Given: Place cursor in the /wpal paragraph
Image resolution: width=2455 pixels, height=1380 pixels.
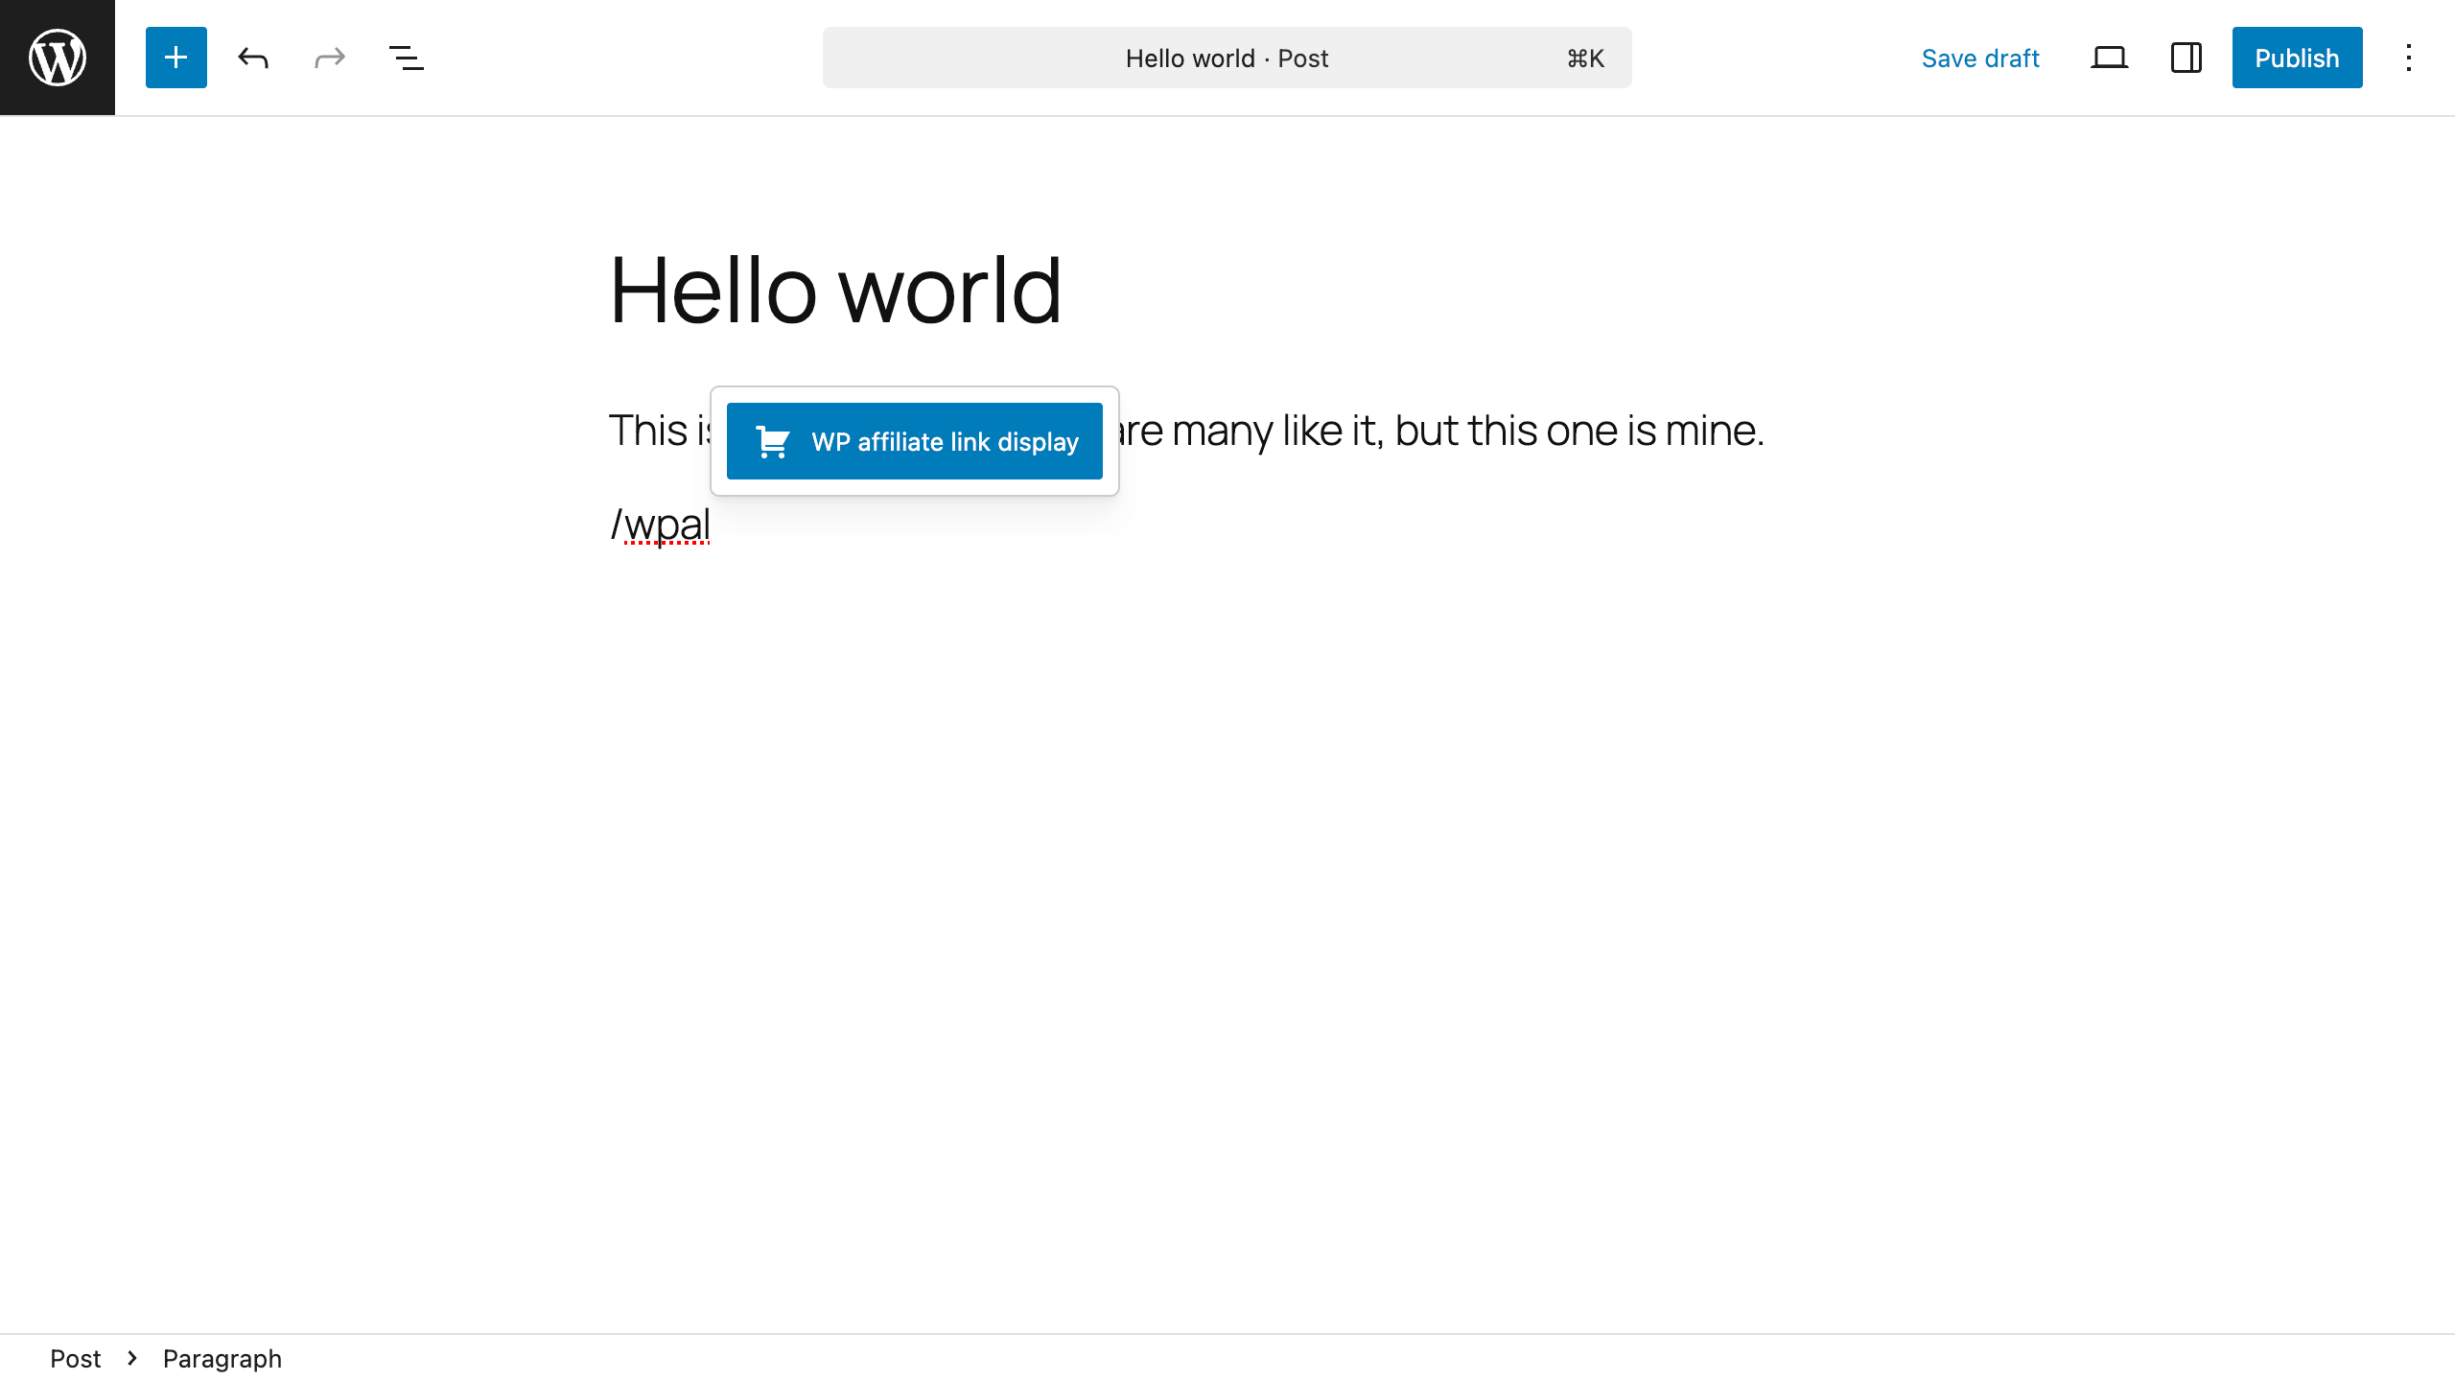Looking at the screenshot, I should pyautogui.click(x=1227, y=525).
